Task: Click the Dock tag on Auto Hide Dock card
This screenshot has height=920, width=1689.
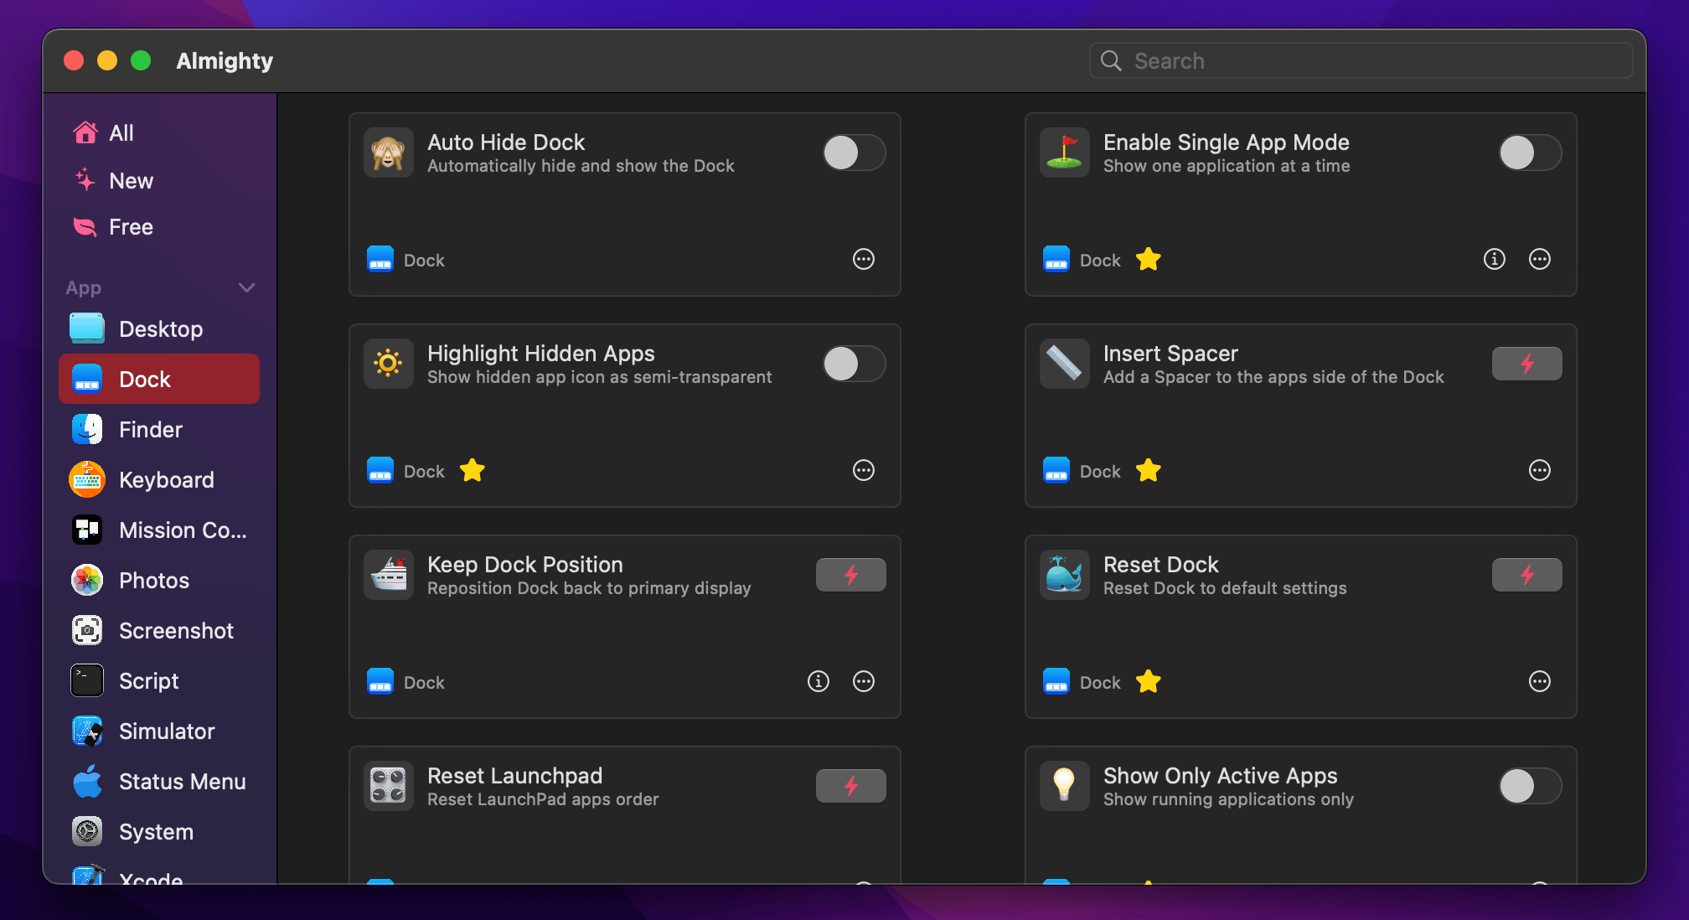Action: click(406, 260)
